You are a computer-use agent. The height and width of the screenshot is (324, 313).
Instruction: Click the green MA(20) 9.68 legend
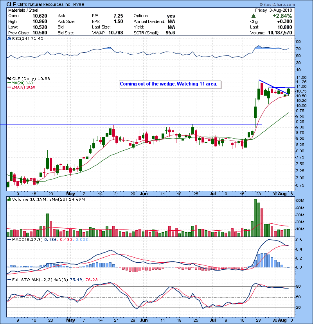22,83
